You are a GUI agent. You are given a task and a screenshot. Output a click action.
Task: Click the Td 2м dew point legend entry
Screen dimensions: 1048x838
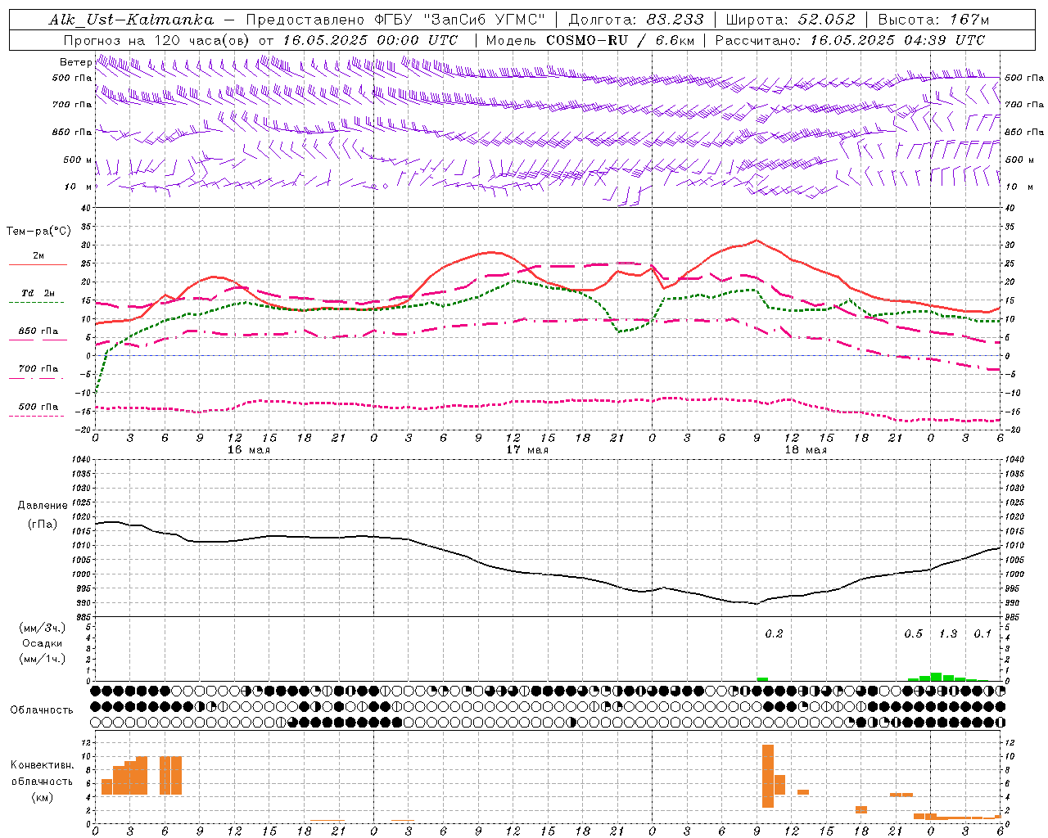[38, 293]
